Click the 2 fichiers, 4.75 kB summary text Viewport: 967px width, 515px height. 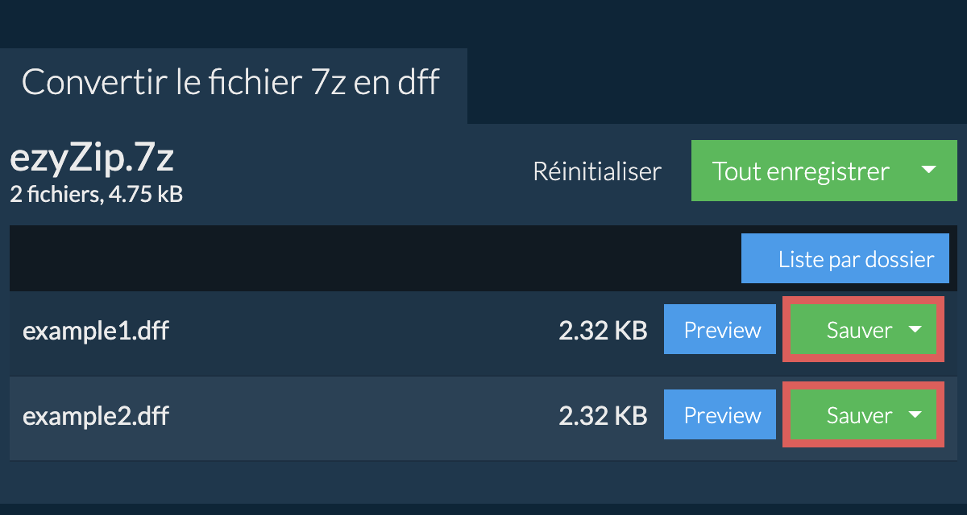tap(96, 194)
